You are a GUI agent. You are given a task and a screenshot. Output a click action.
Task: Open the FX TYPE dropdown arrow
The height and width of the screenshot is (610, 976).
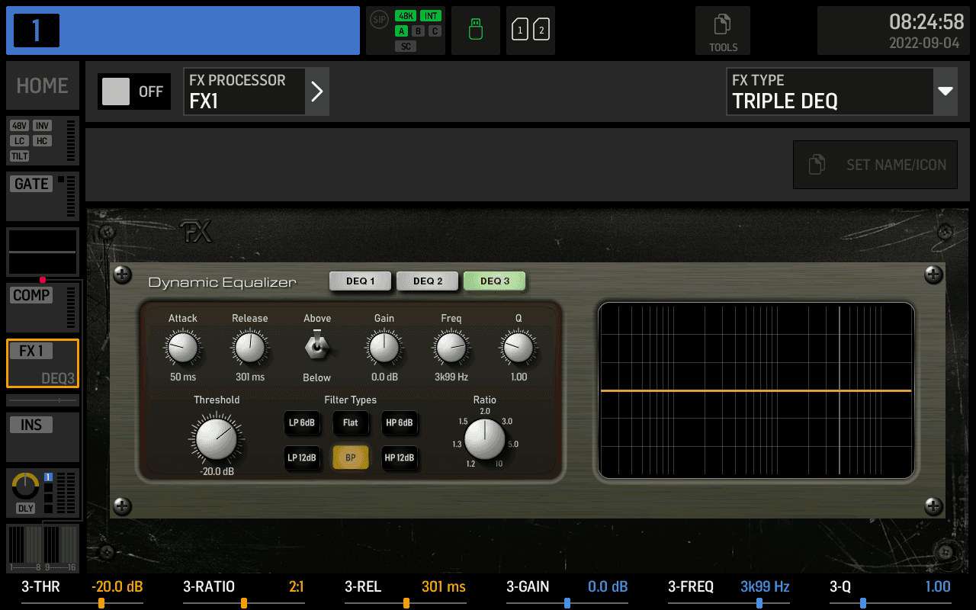pos(945,91)
